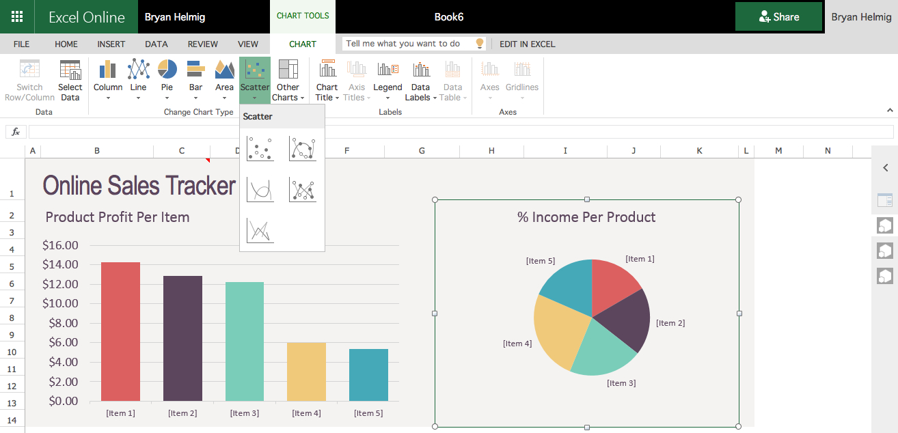The height and width of the screenshot is (433, 898).
Task: Open the Office app launcher grid
Action: tap(17, 16)
